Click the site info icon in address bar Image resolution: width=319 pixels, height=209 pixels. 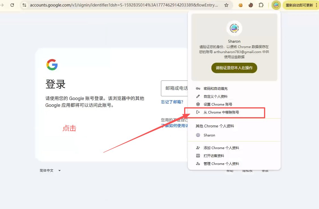point(24,5)
